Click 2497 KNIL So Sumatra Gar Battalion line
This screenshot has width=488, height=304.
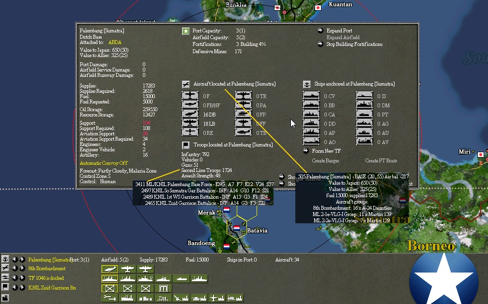205,190
